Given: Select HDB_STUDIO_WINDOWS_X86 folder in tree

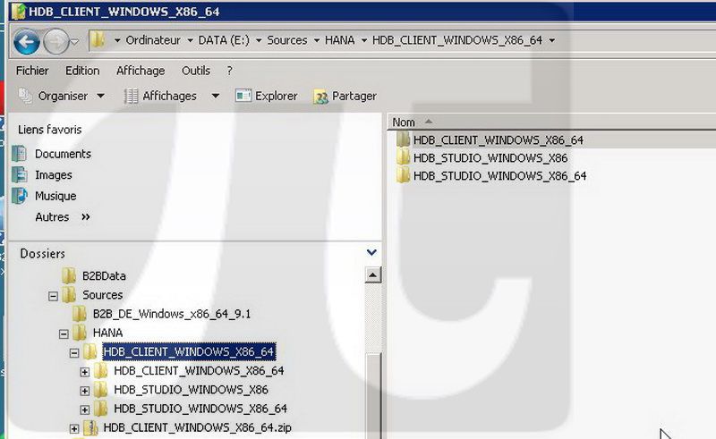Looking at the screenshot, I should (x=191, y=390).
